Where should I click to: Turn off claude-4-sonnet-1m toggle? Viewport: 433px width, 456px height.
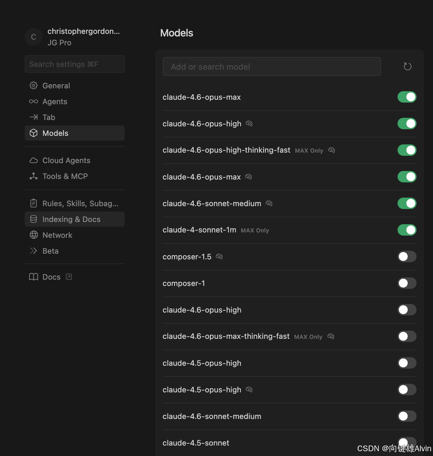coord(407,230)
